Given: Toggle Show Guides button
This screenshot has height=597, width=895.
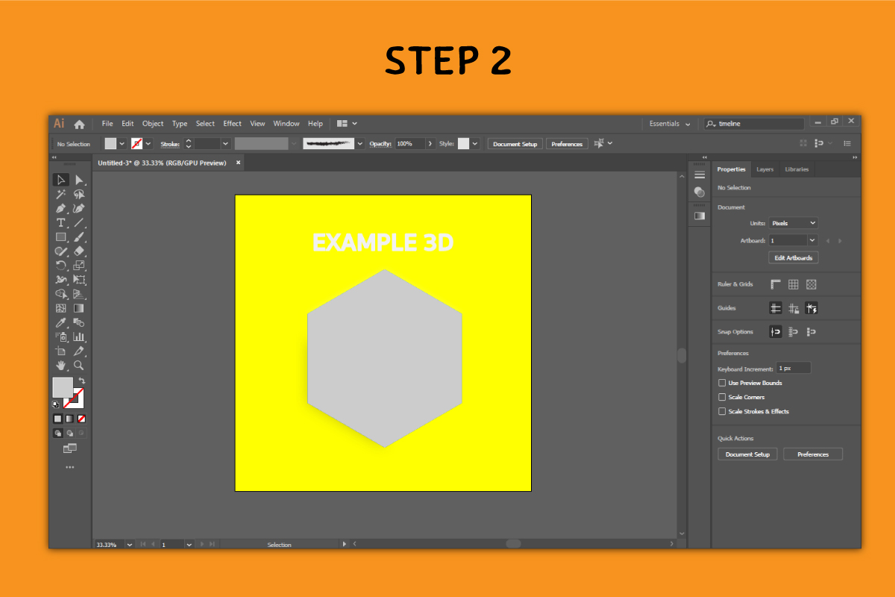Looking at the screenshot, I should click(x=776, y=308).
